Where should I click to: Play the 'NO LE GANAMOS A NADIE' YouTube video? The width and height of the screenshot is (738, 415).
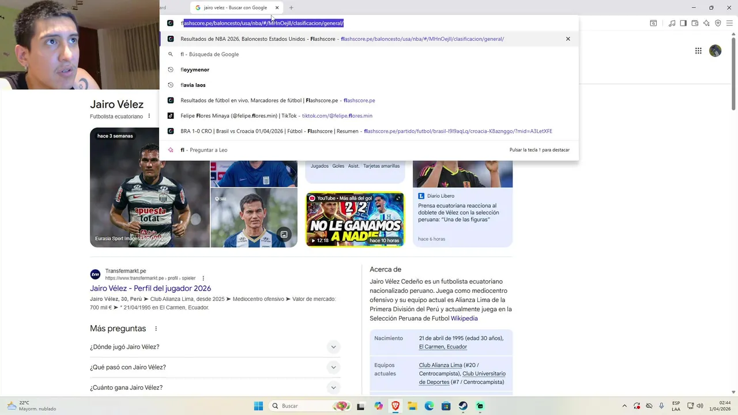(x=355, y=219)
